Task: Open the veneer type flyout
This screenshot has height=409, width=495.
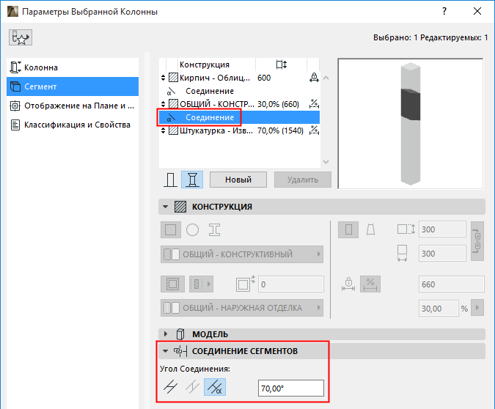Action: (x=202, y=284)
